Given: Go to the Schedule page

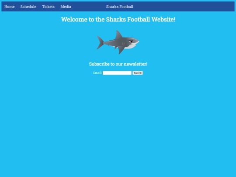Looking at the screenshot, I should (28, 7).
